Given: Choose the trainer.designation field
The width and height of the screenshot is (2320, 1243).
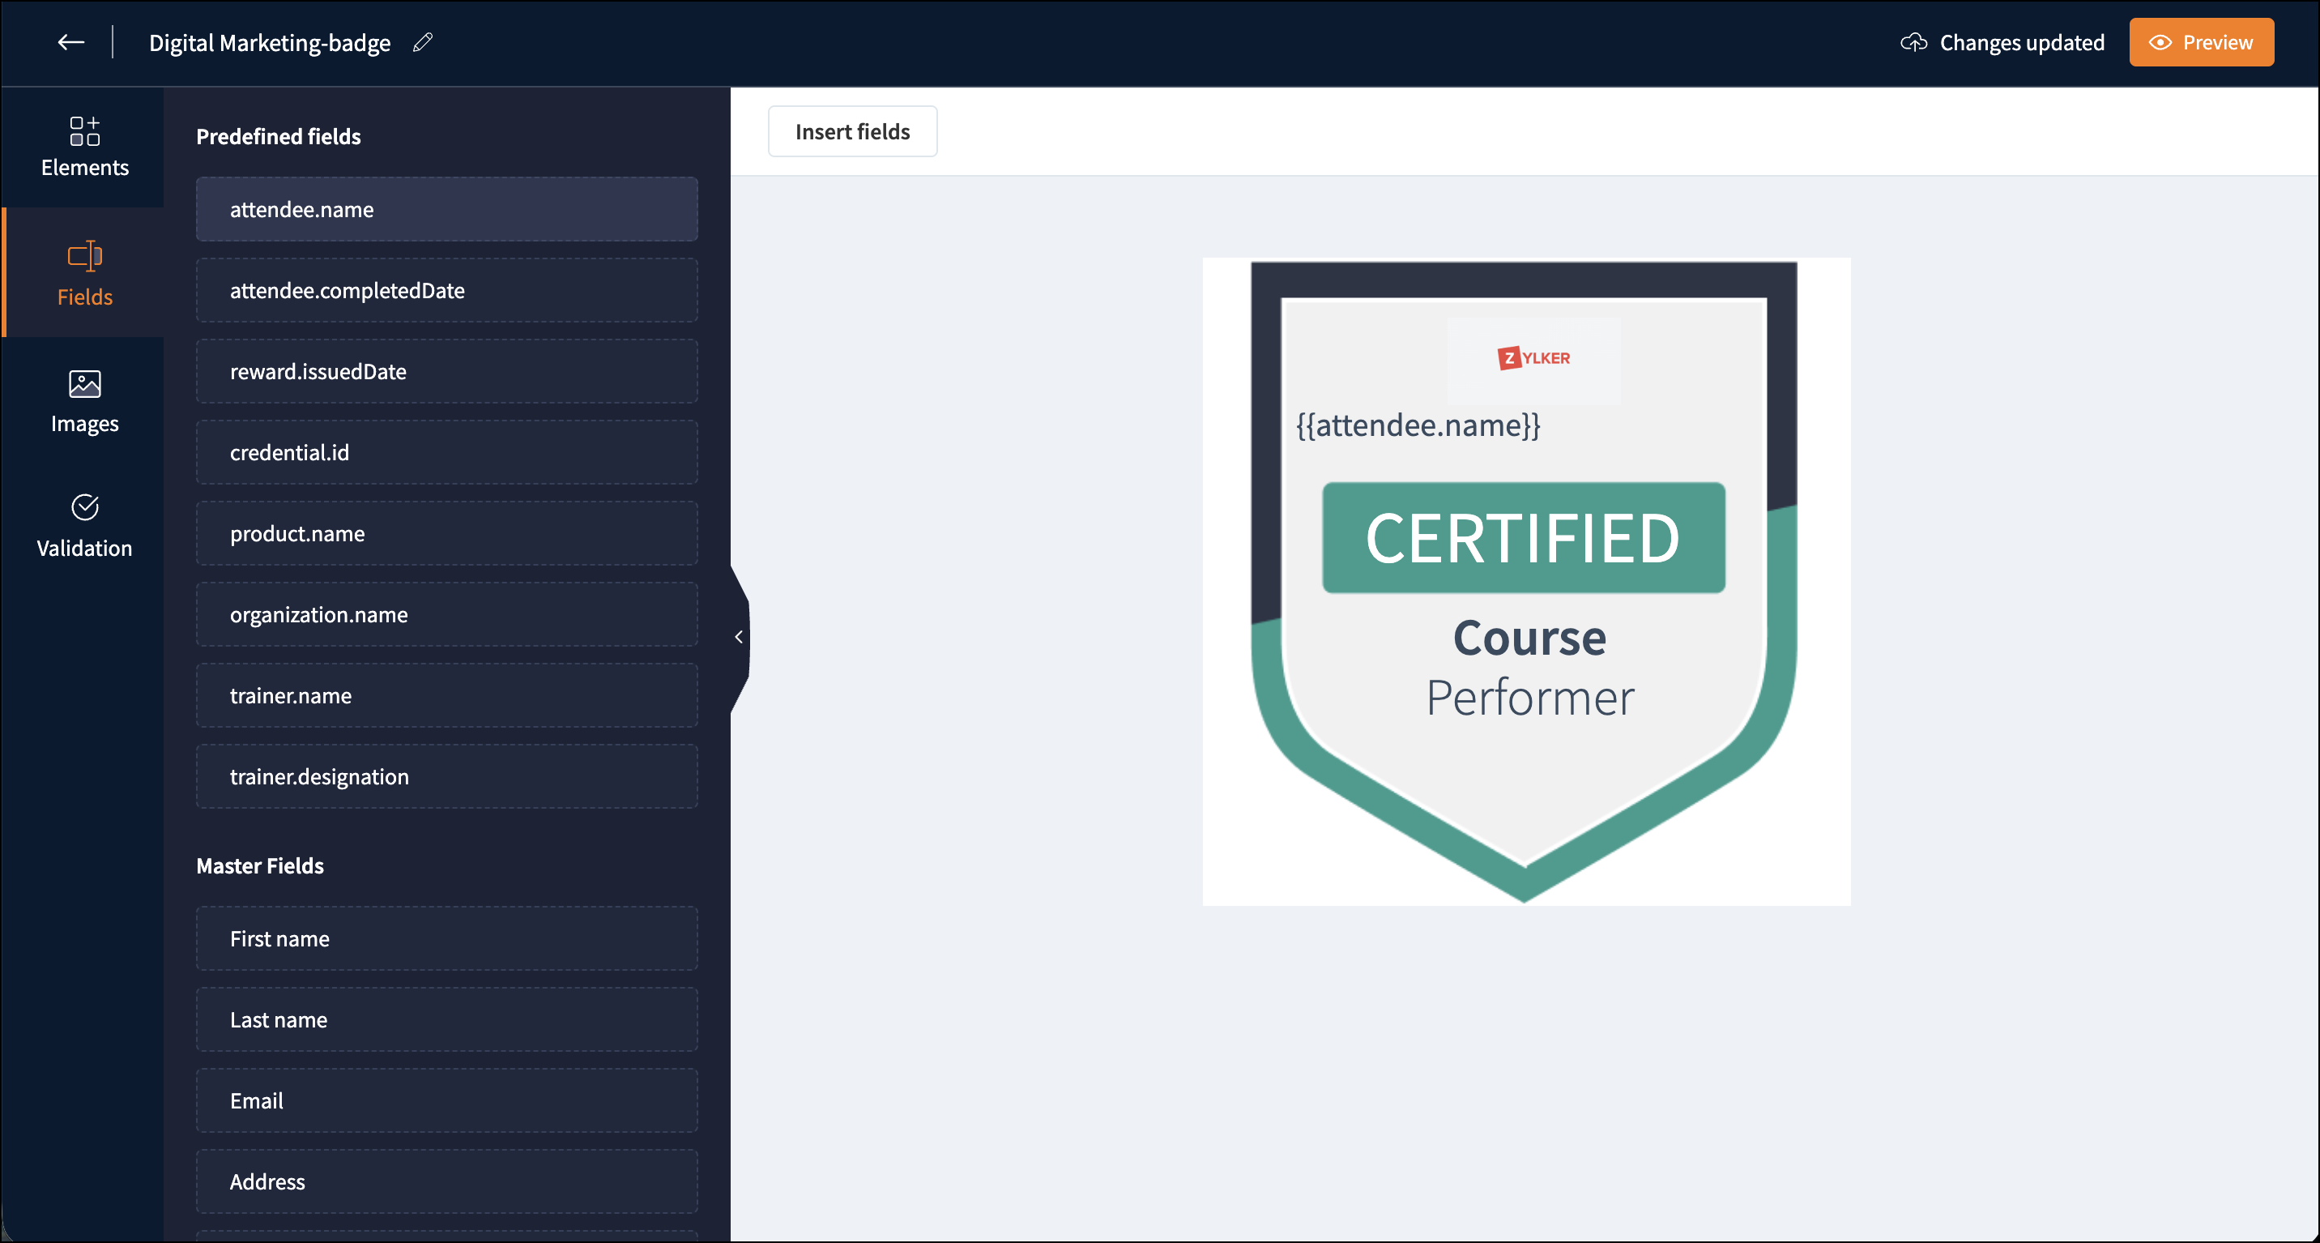Looking at the screenshot, I should point(446,776).
